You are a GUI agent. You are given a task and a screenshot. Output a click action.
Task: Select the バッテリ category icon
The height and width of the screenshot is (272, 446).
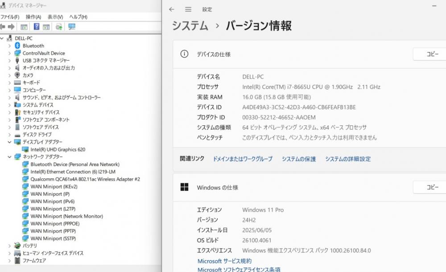(x=17, y=246)
